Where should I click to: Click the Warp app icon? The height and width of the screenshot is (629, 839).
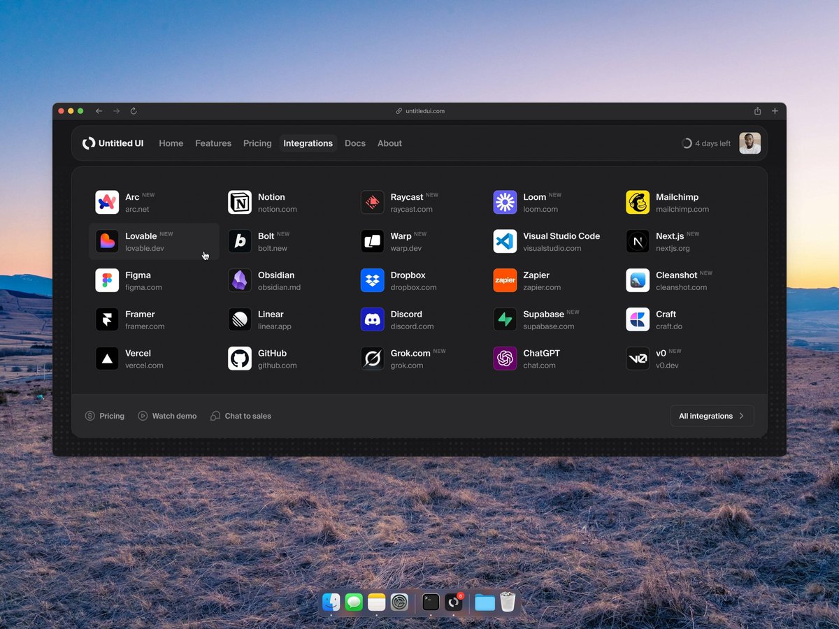pyautogui.click(x=373, y=242)
